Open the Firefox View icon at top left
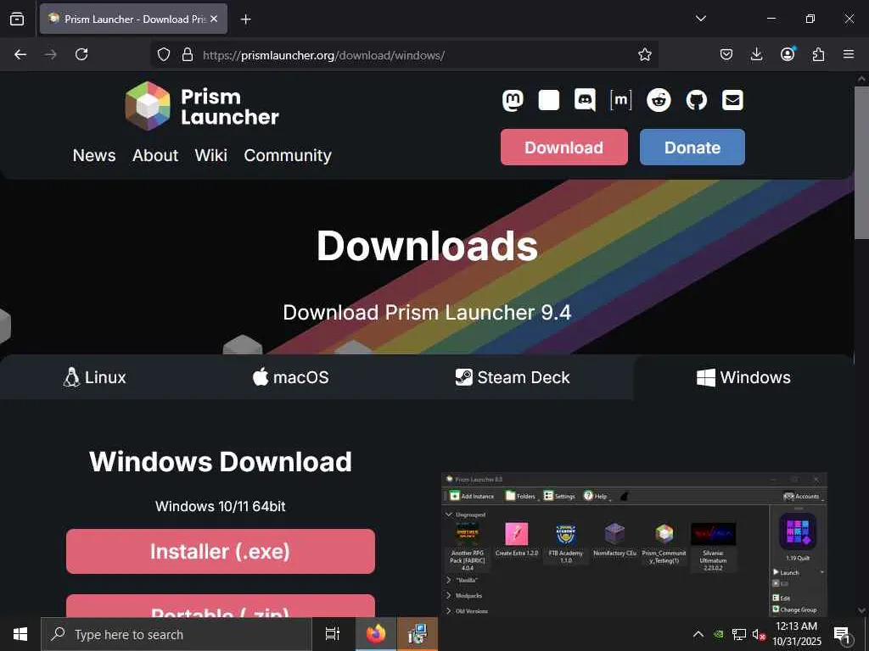Screen dimensions: 869x651 pyautogui.click(x=17, y=19)
